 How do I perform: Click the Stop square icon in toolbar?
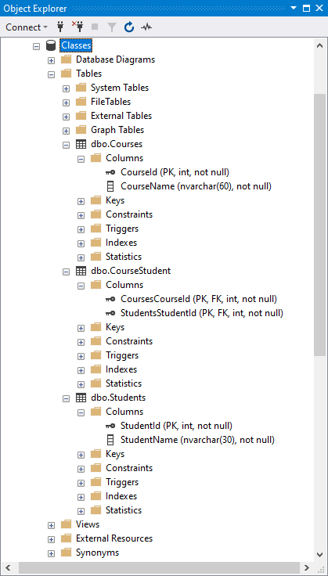click(95, 27)
